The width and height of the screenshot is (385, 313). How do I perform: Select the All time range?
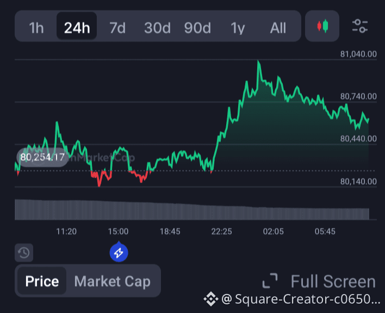point(278,28)
